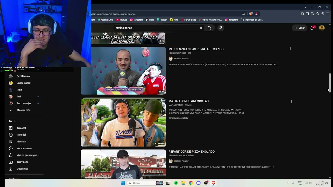Click the Crear button
Screen dimensions: 333x187
pos(300,28)
